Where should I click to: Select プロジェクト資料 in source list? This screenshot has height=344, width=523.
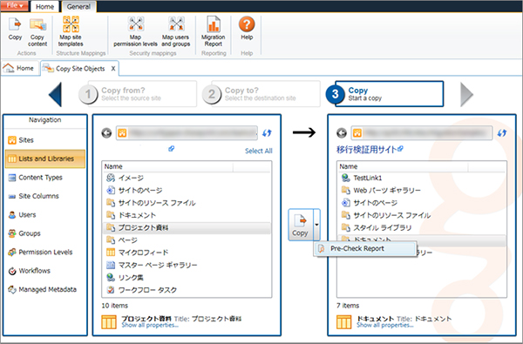coord(187,227)
